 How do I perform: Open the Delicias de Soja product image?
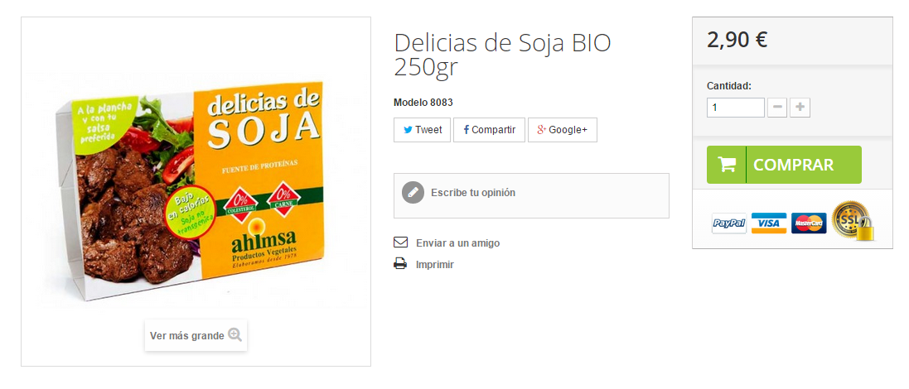pyautogui.click(x=196, y=191)
